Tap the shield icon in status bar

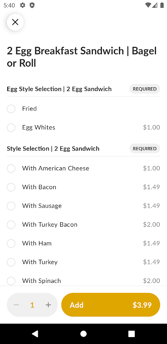point(32,5)
